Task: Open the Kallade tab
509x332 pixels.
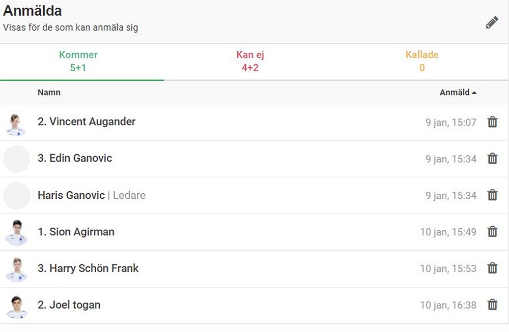Action: pyautogui.click(x=421, y=61)
